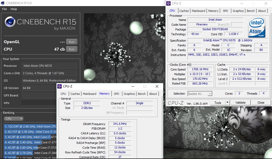Click the Intel Atom inside logo badge

coord(257,27)
